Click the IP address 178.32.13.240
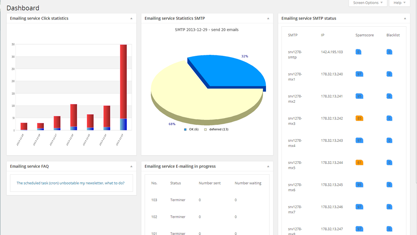Viewport: 417px width, 235px height. click(x=332, y=74)
